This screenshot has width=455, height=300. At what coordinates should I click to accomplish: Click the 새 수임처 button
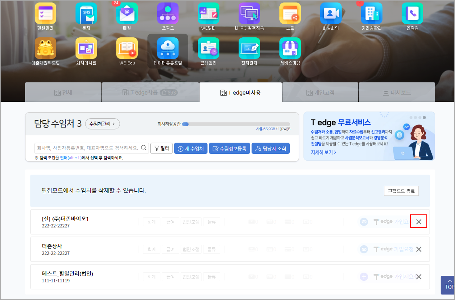coord(191,148)
